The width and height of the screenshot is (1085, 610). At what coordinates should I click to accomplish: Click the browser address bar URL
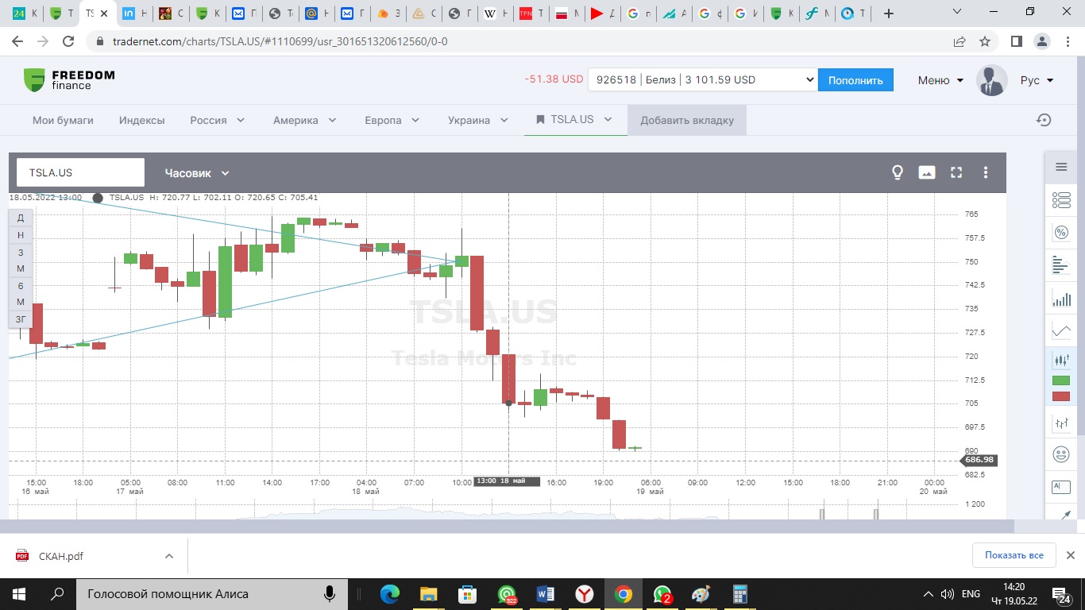coord(280,41)
